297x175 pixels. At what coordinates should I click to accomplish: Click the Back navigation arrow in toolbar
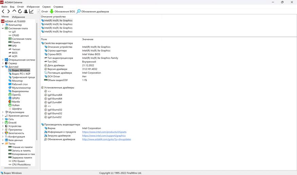click(x=3, y=11)
